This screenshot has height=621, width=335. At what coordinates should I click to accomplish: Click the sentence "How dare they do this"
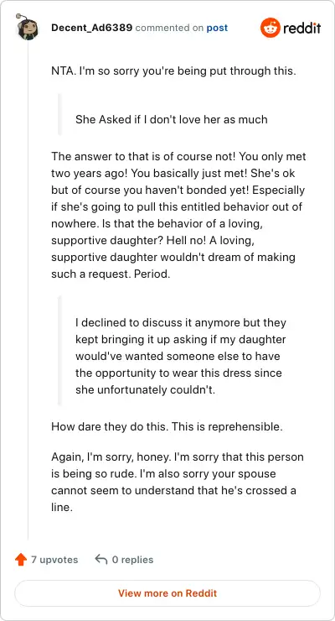click(167, 427)
